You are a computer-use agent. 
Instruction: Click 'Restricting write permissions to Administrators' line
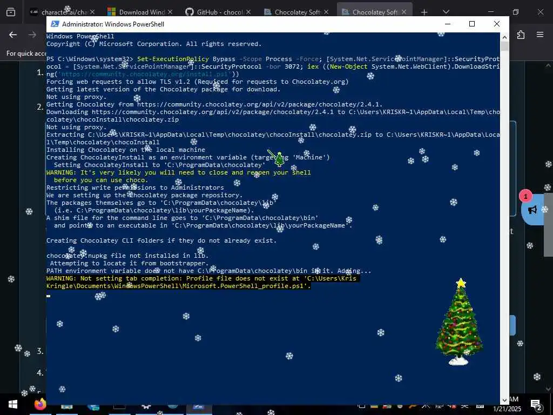(135, 188)
